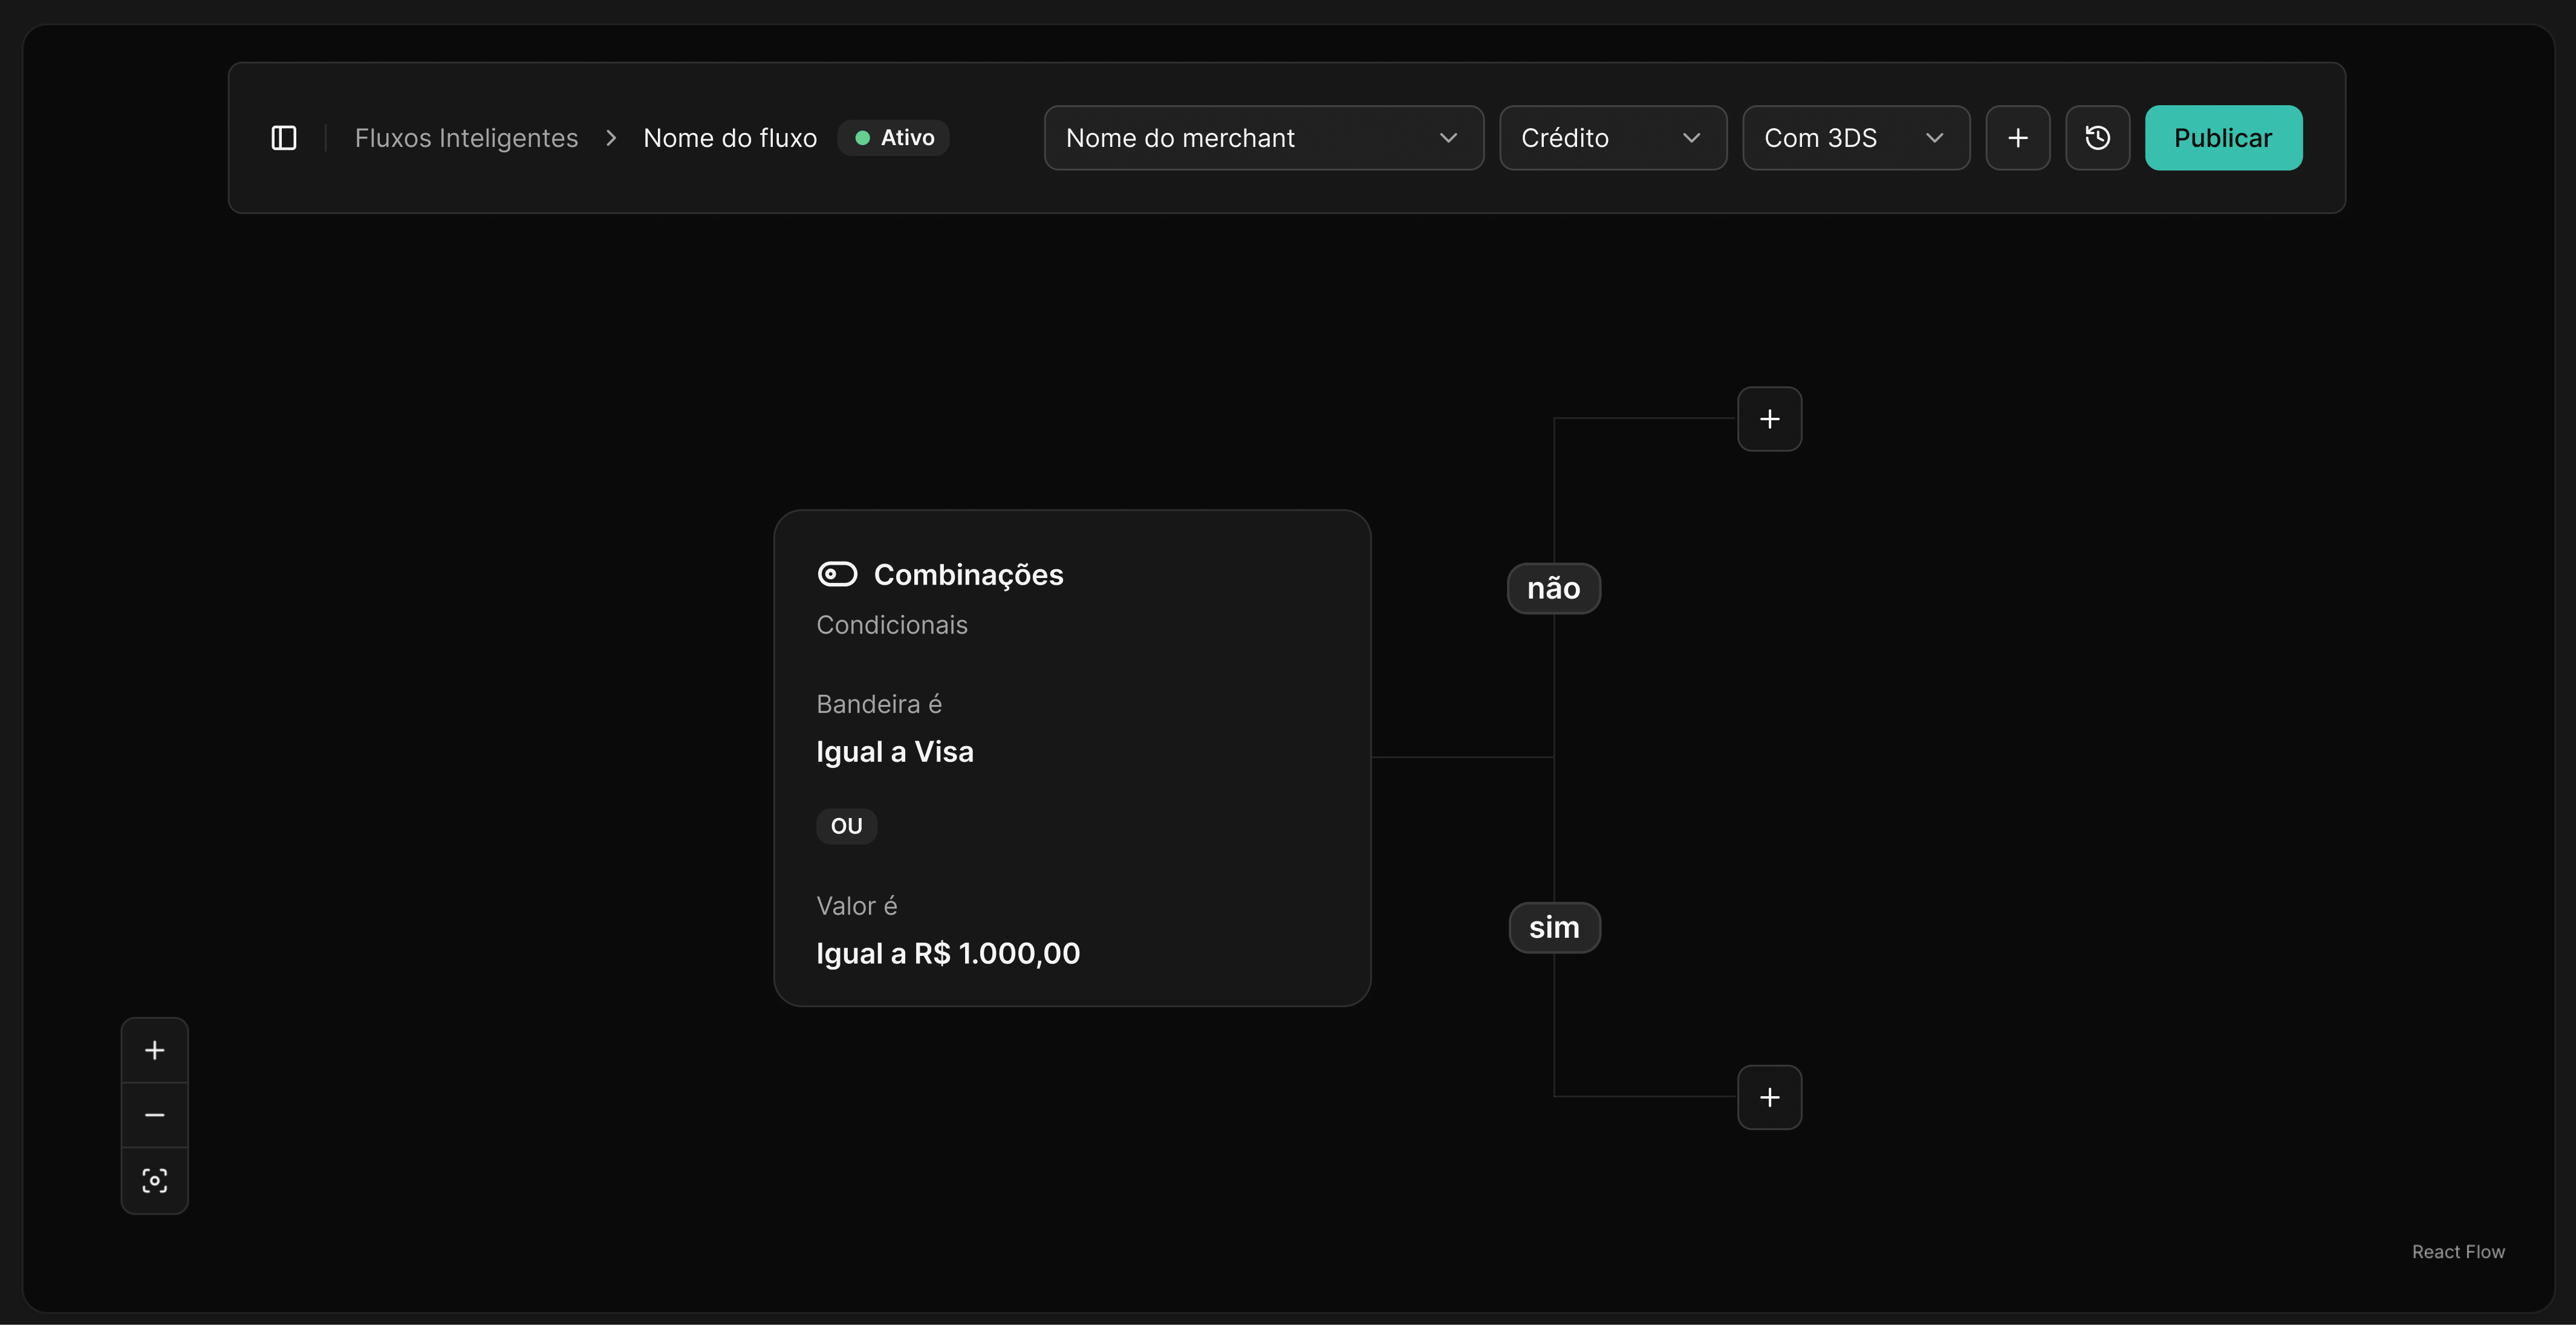Click the Combinações toggle icon
Image resolution: width=2576 pixels, height=1335 pixels.
837,574
